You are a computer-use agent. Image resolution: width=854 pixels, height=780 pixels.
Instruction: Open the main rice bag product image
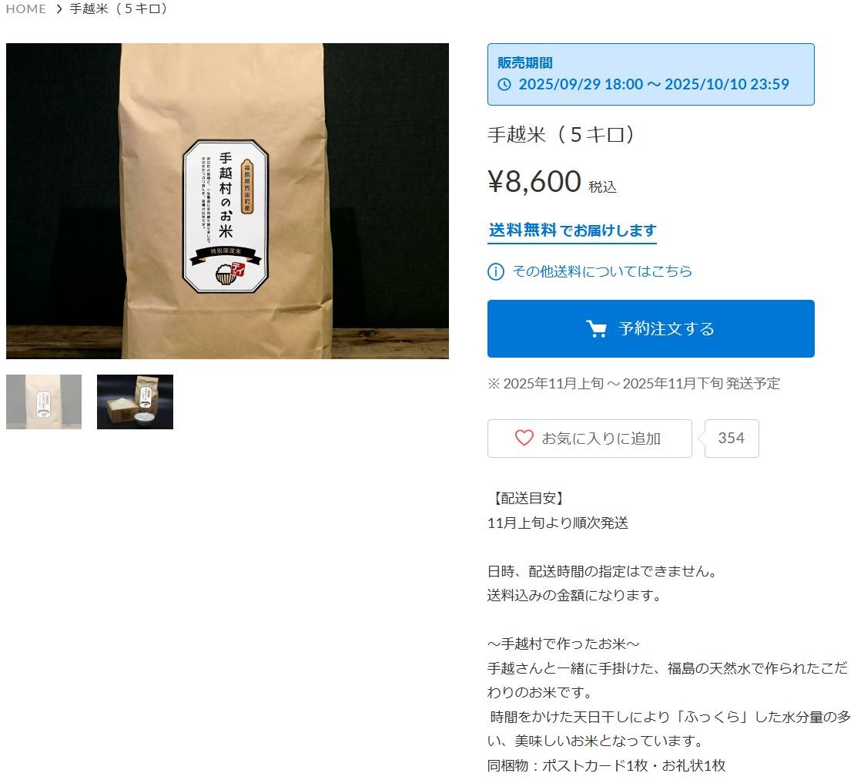point(228,201)
